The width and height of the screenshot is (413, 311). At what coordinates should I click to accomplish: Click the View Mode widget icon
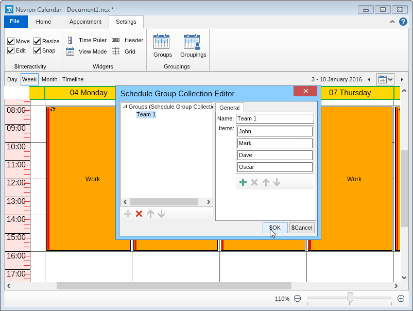pyautogui.click(x=70, y=51)
